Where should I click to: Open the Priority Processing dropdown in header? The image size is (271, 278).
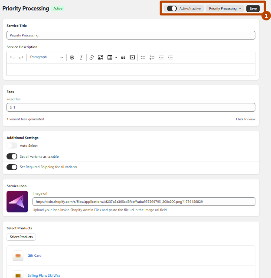click(225, 8)
